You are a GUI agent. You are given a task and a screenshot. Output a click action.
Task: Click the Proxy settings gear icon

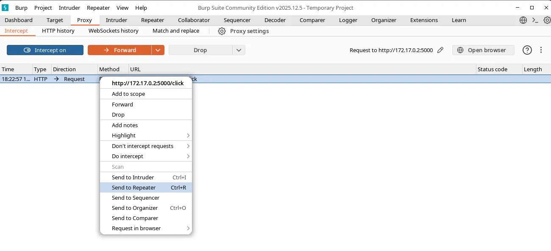pyautogui.click(x=222, y=31)
